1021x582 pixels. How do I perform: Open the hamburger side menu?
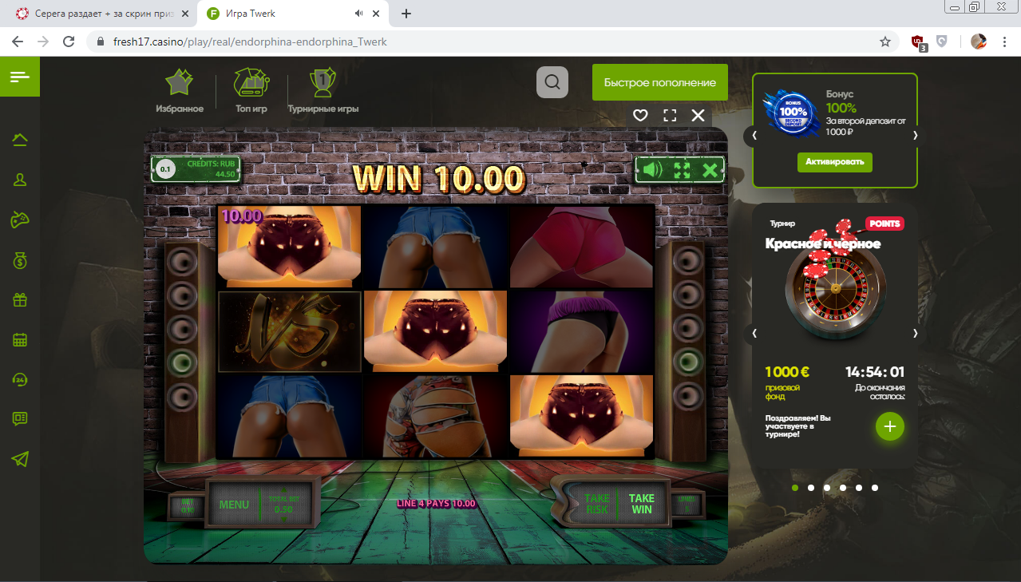pyautogui.click(x=20, y=77)
